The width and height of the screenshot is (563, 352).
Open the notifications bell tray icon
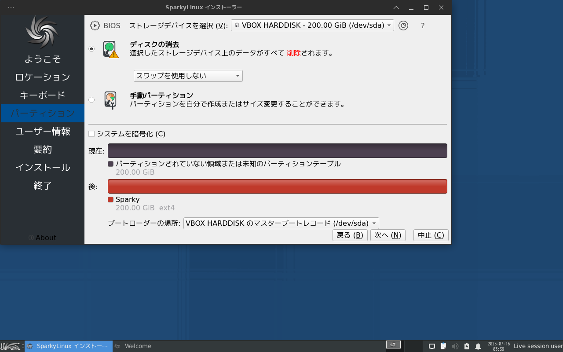click(x=478, y=346)
